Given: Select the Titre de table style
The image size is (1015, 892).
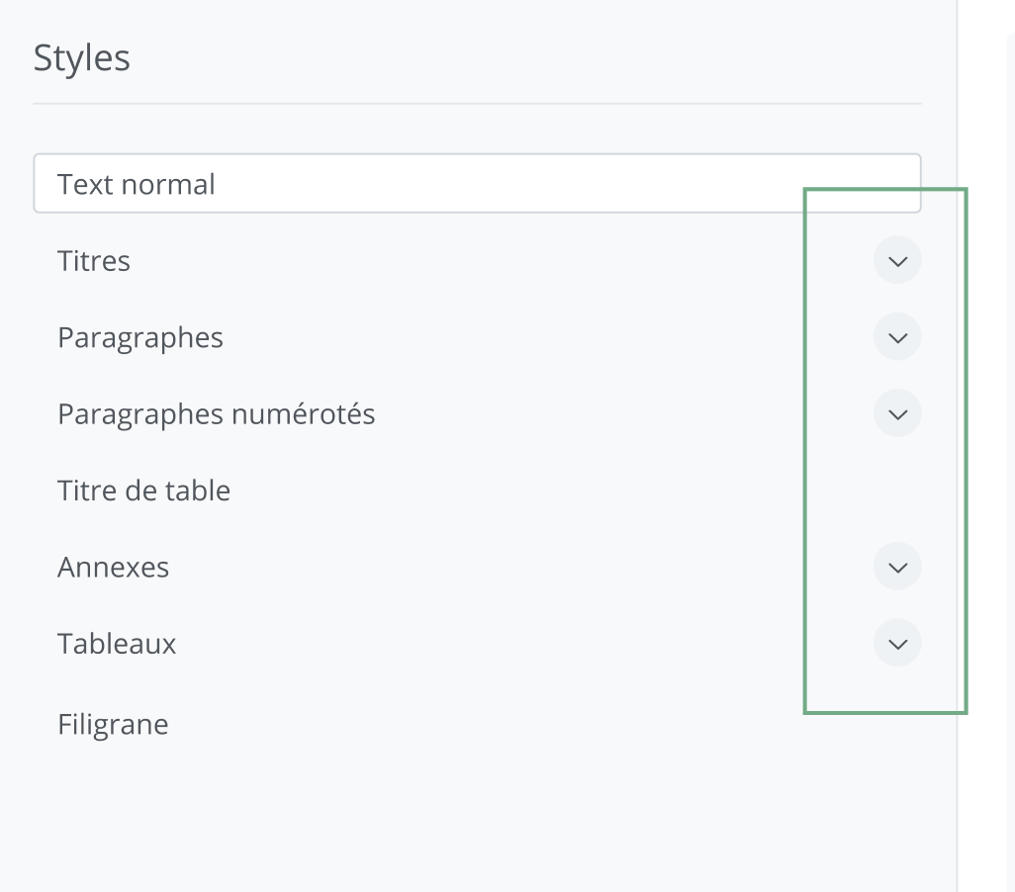Looking at the screenshot, I should (x=143, y=491).
